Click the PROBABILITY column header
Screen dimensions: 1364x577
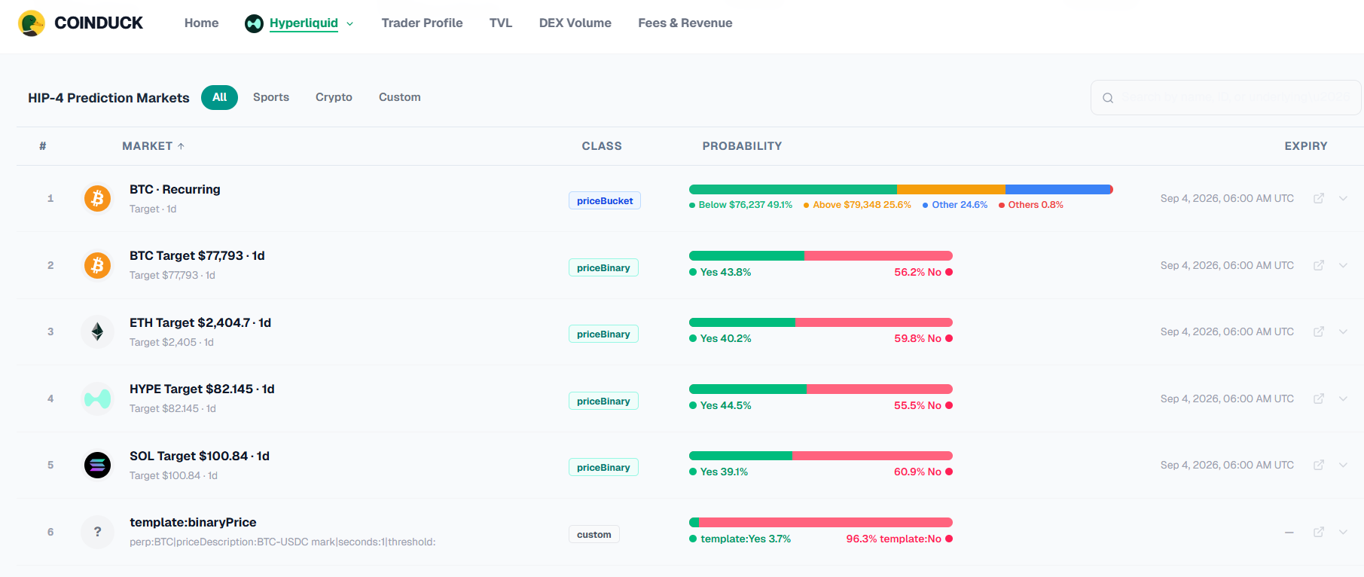click(x=742, y=146)
